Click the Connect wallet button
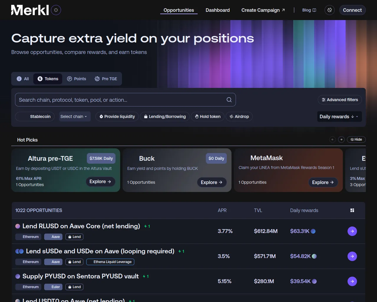The width and height of the screenshot is (377, 302). (x=352, y=10)
